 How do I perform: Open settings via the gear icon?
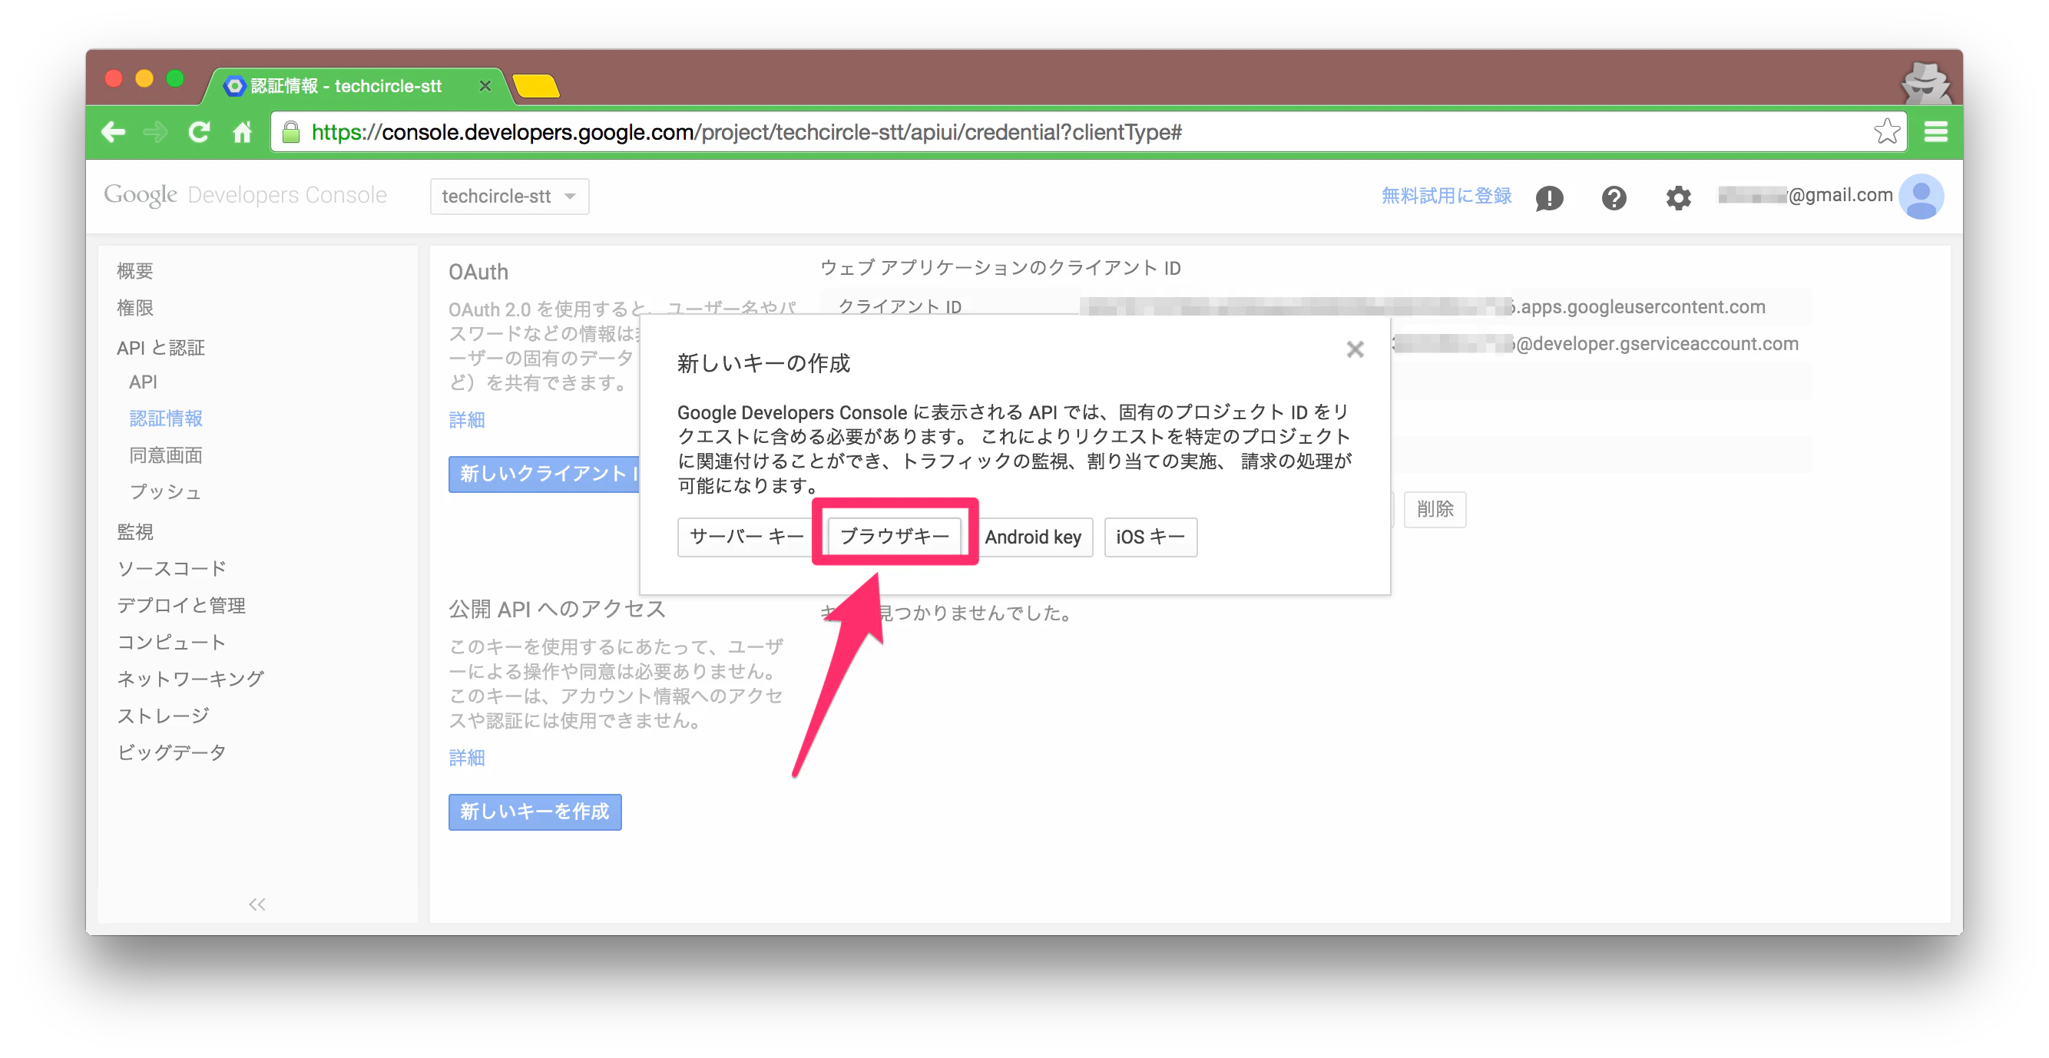(x=1678, y=197)
